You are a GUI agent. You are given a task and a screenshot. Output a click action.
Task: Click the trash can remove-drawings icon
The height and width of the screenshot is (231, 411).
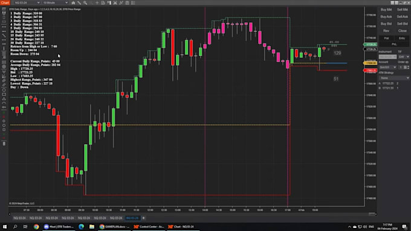tap(4, 144)
